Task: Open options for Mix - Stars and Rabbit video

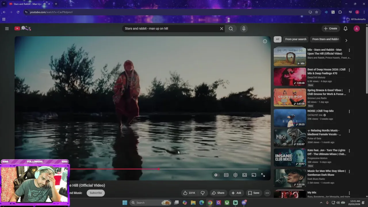Action: click(x=349, y=50)
